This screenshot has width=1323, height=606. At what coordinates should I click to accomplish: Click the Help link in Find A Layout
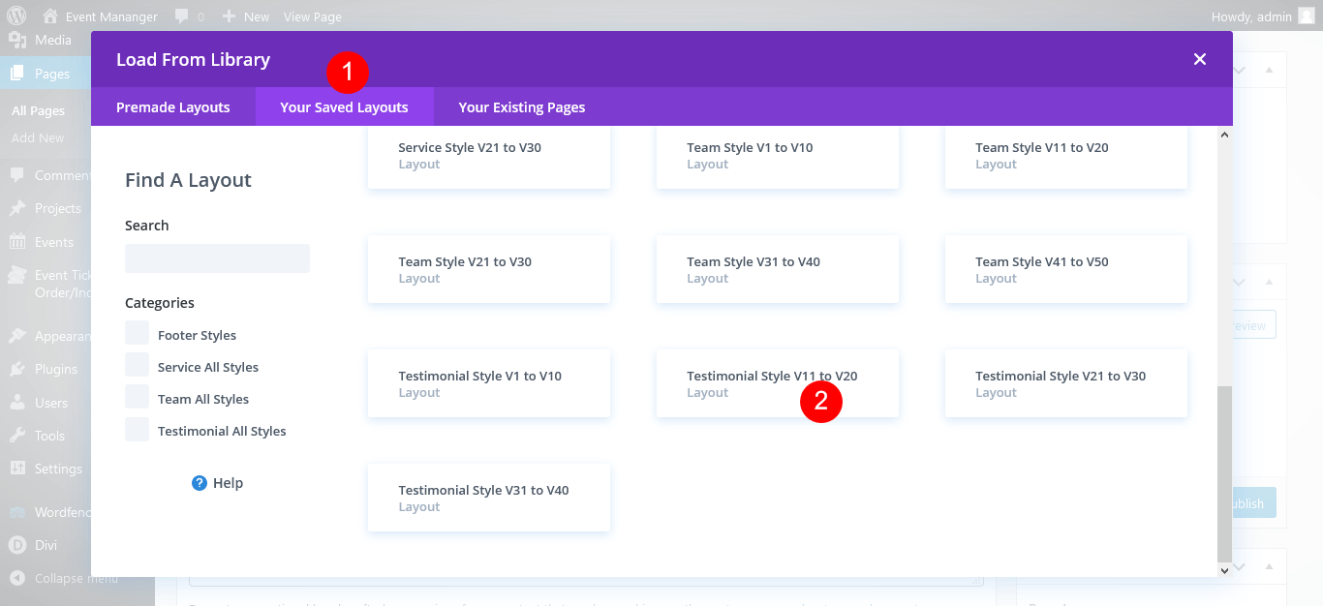[228, 483]
